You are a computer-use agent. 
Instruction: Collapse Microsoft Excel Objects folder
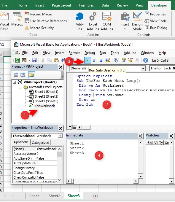20,87
